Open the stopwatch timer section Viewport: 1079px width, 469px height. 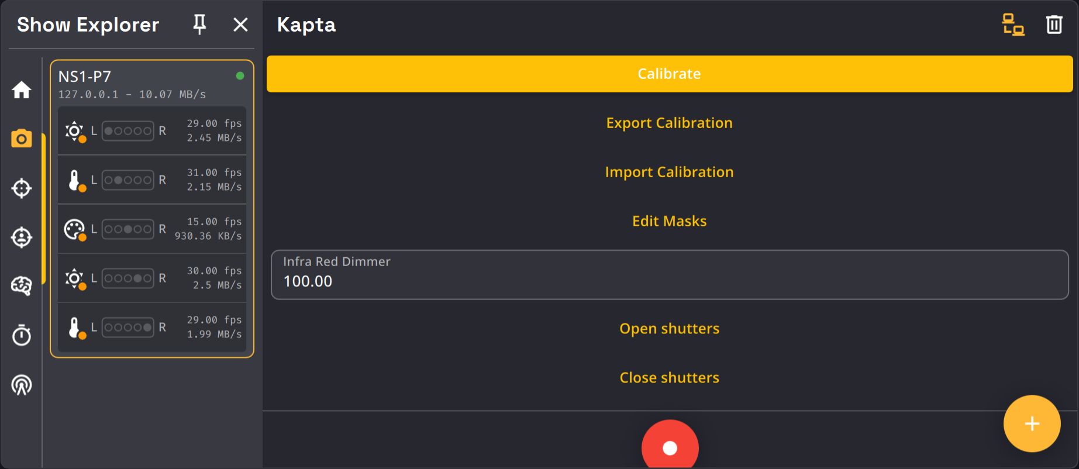click(22, 335)
